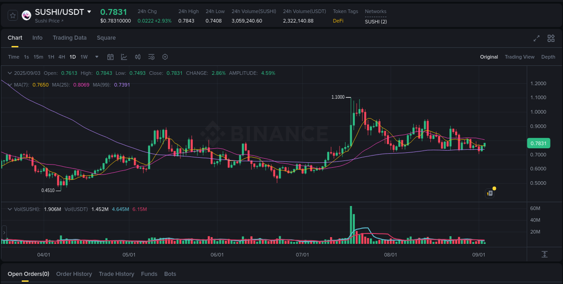This screenshot has width=563, height=284.
Task: Open the date range calendar picker
Action: pos(111,57)
